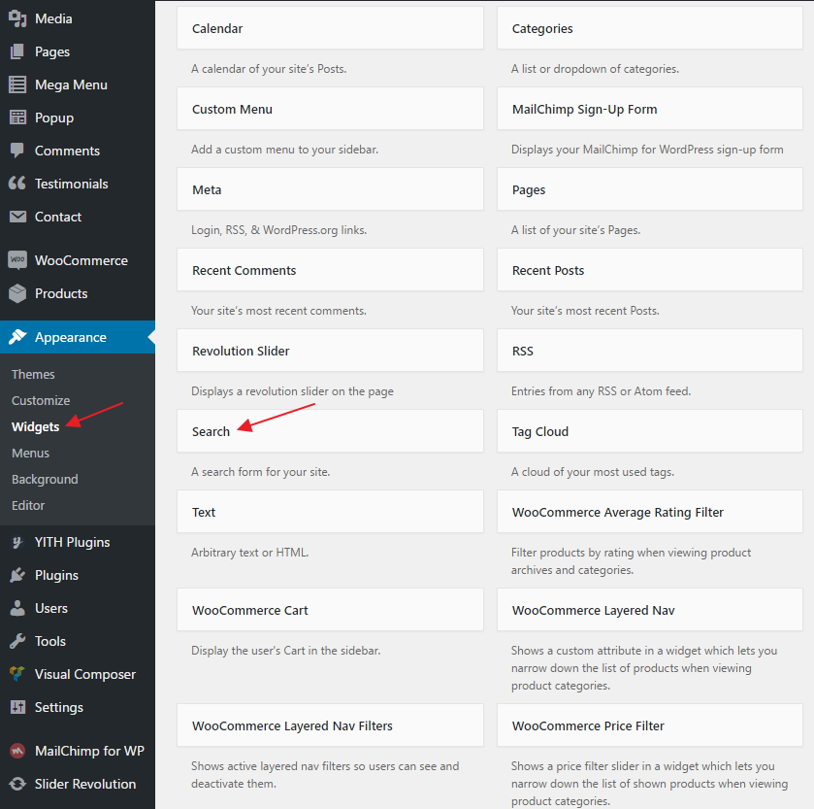814x809 pixels.
Task: Click 'Add a custom menu to your sidebar.'
Action: pyautogui.click(x=284, y=150)
